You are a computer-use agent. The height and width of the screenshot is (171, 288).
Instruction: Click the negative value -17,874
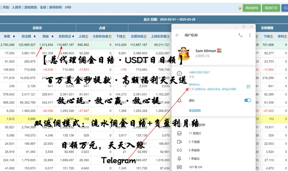pyautogui.click(x=84, y=70)
